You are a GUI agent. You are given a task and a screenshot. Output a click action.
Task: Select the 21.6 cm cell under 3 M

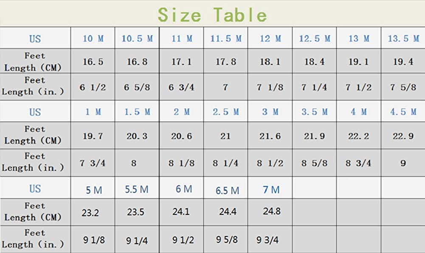click(x=270, y=136)
